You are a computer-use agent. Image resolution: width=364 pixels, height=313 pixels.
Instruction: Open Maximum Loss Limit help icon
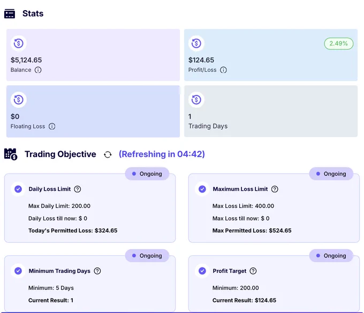pos(275,189)
